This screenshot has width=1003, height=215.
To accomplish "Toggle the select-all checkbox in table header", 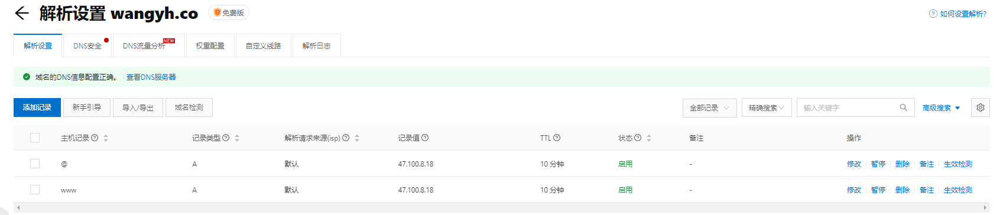I will [35, 138].
